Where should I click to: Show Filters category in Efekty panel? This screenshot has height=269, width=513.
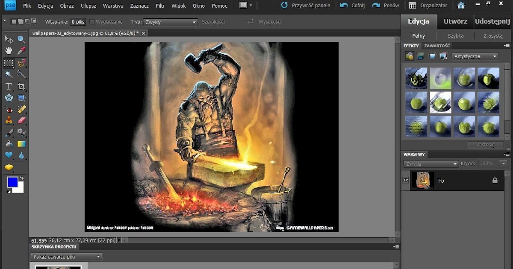coord(410,56)
